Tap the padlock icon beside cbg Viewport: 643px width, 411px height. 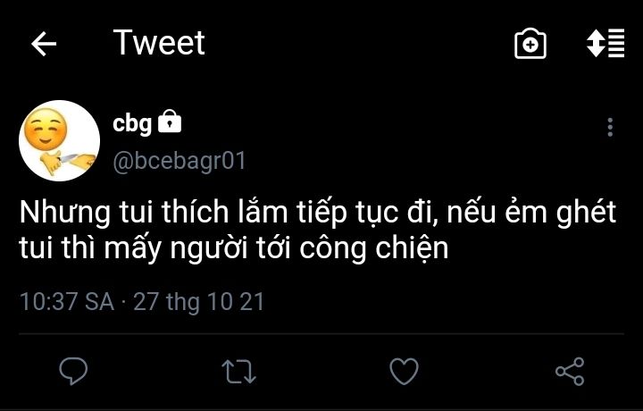(x=170, y=122)
